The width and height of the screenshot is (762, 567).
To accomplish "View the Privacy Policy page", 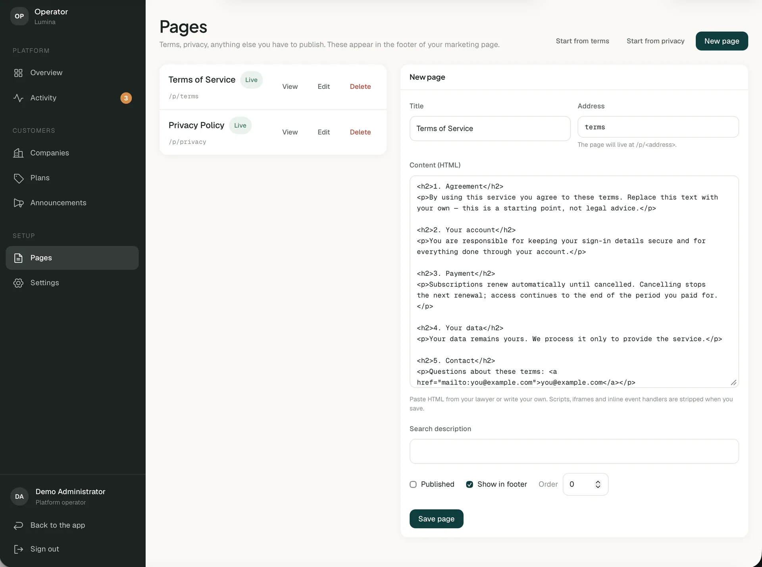I will coord(290,133).
